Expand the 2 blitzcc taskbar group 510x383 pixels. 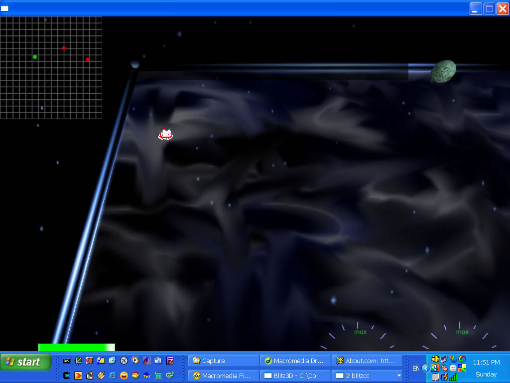pyautogui.click(x=367, y=376)
